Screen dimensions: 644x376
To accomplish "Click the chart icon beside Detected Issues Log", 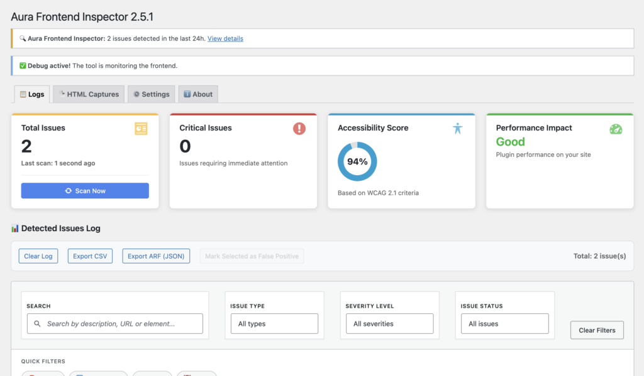I will click(15, 228).
